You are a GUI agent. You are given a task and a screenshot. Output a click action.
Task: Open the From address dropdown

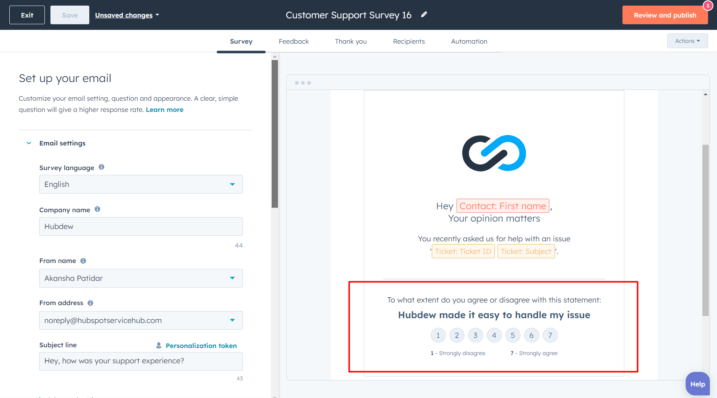point(141,320)
